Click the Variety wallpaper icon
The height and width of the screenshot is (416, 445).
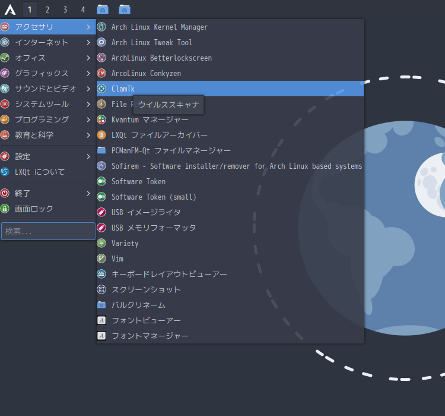tap(101, 243)
